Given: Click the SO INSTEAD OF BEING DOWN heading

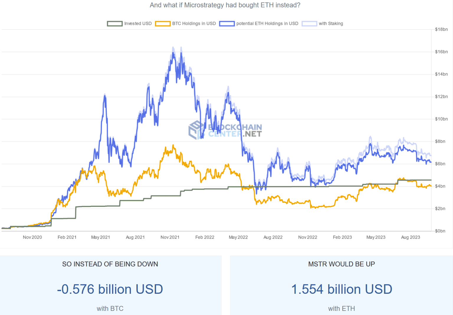Looking at the screenshot, I should (110, 264).
